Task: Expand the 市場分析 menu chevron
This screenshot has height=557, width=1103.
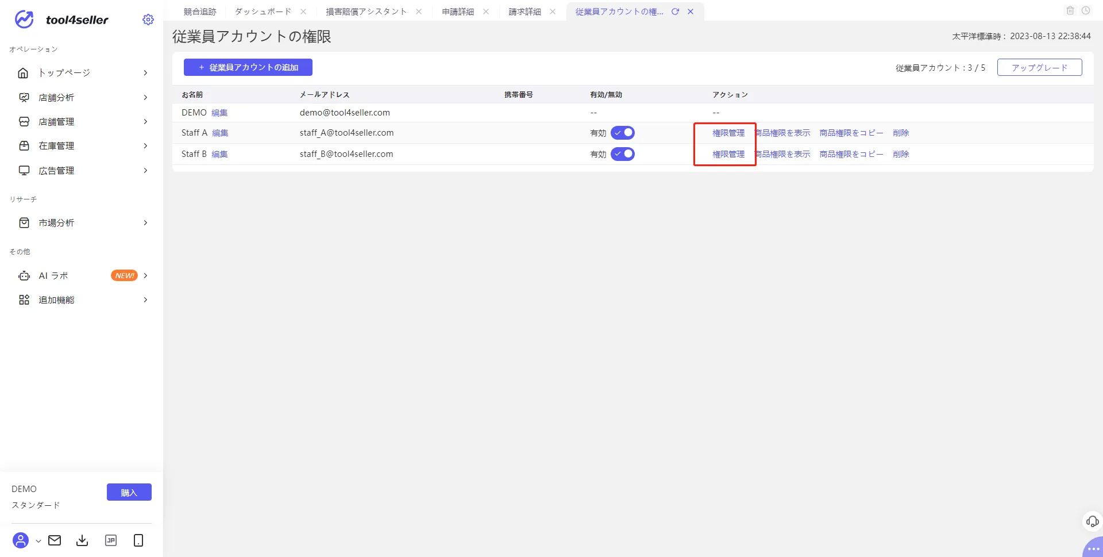Action: 145,223
